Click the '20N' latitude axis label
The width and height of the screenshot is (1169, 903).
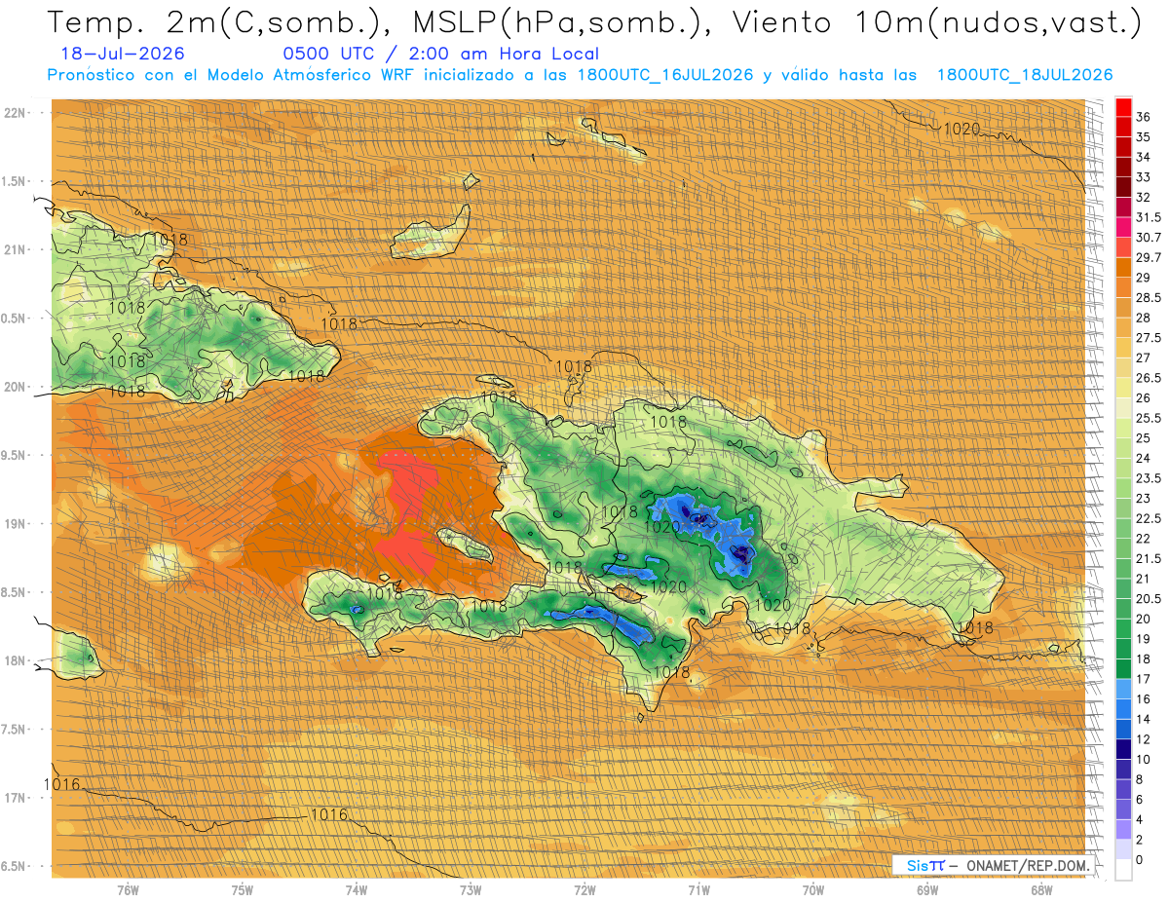16,388
